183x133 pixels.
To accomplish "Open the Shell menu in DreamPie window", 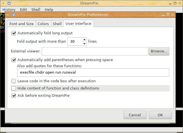I will 36,9.
